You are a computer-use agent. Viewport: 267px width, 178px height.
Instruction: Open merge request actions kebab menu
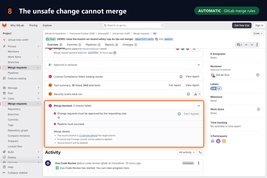coord(257,45)
